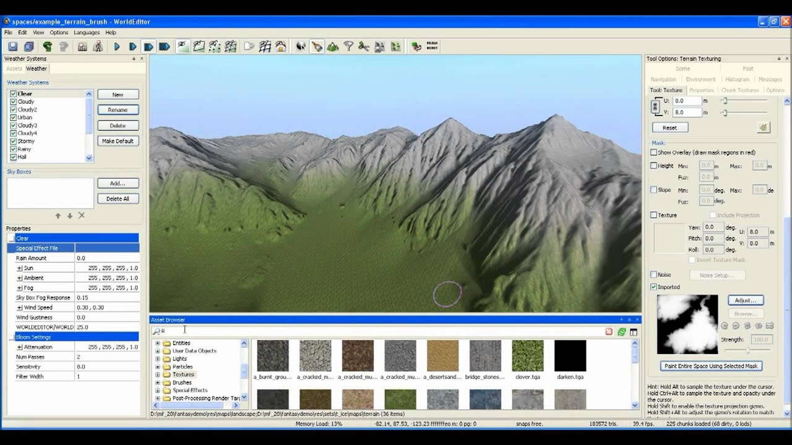Click the Sky Boxes remove X icon
The height and width of the screenshot is (445, 792).
(x=81, y=216)
